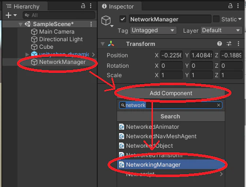
Task: Open the Hierarchy panel kebab menu
Action: 91,6
